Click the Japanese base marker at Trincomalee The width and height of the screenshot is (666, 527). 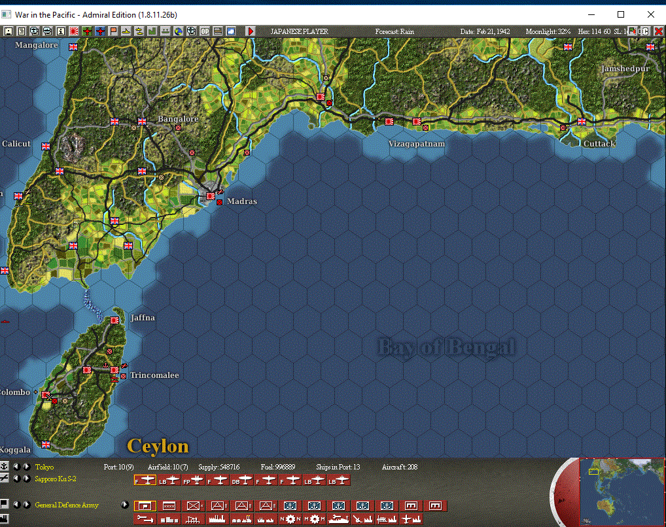point(114,370)
